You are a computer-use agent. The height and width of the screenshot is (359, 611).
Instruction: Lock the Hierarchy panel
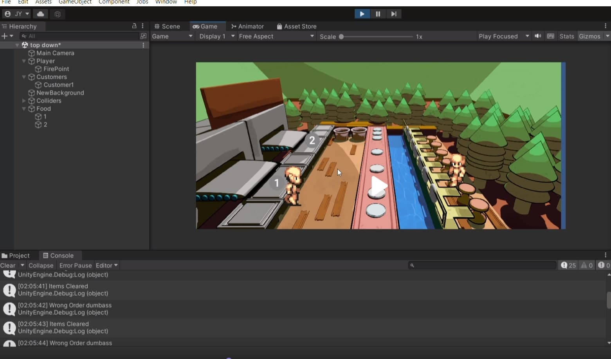[x=134, y=26]
